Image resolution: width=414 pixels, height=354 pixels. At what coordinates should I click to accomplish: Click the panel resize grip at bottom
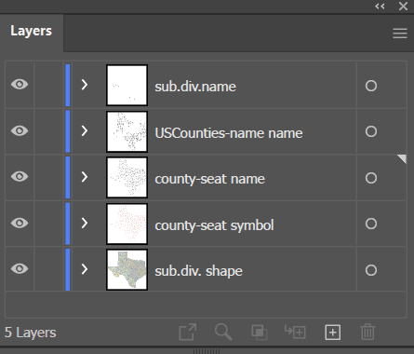[x=207, y=351]
